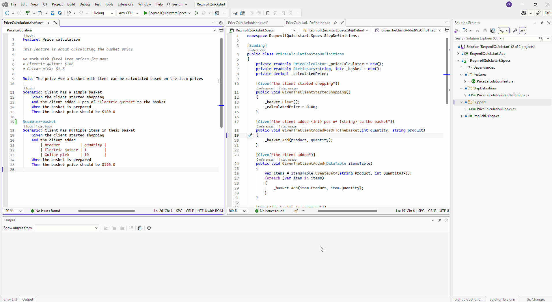Toggle Show All Files in Solution Explorer
552x302 pixels.
pos(493,31)
